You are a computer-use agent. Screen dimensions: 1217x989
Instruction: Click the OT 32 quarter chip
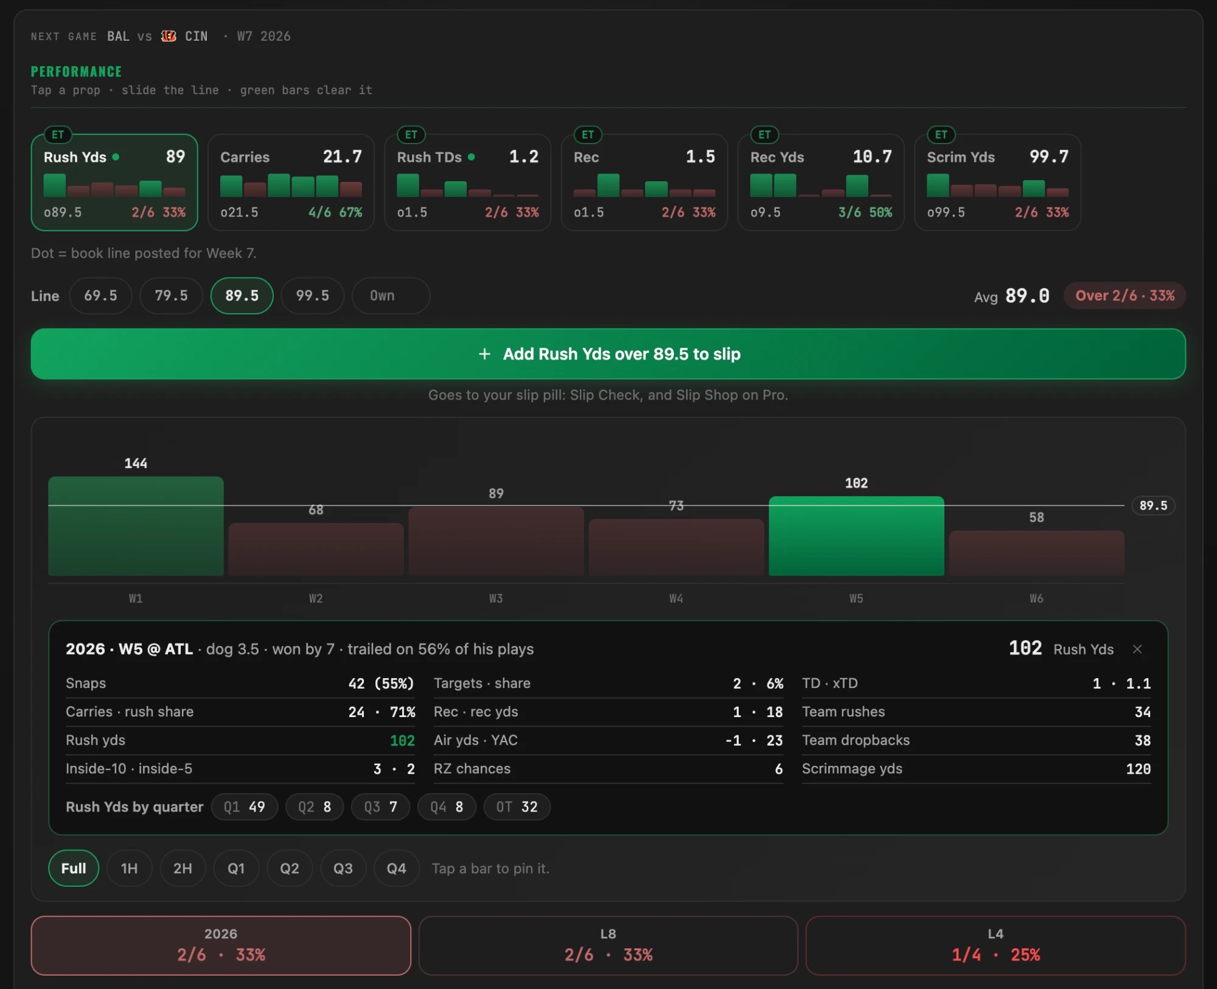517,807
